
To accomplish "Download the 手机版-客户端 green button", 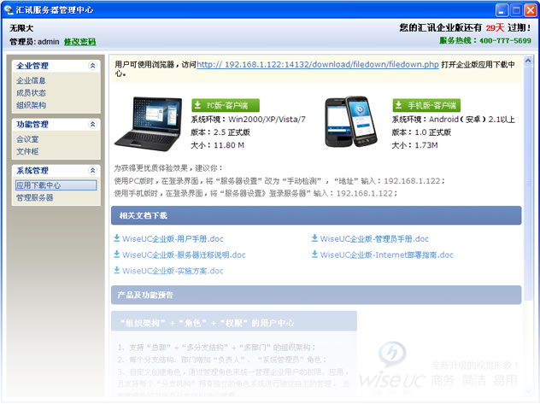I will 426,105.
